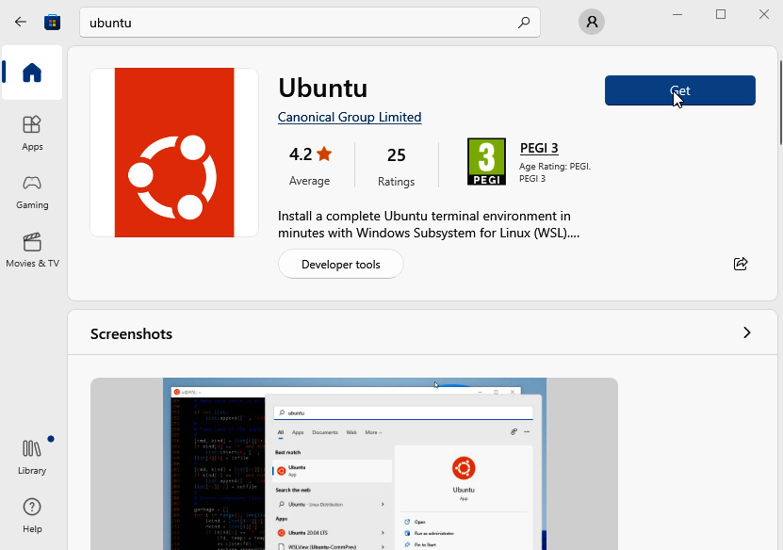The height and width of the screenshot is (550, 783).
Task: Open the Library section
Action: (32, 457)
